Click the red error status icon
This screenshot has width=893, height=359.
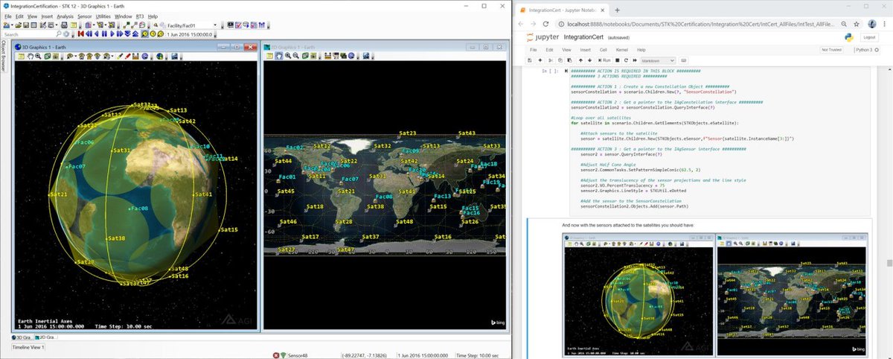point(276,355)
